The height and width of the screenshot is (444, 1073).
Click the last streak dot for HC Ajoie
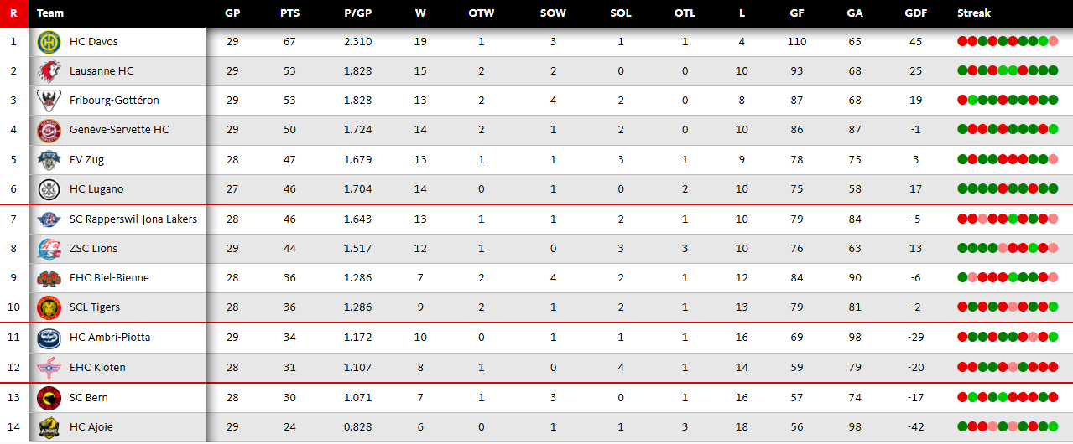pos(1054,427)
